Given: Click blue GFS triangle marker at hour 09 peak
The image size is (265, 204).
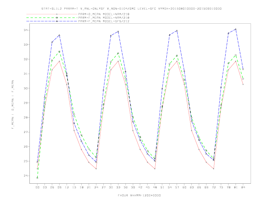Looking at the screenshot, I should pyautogui.click(x=59, y=35).
